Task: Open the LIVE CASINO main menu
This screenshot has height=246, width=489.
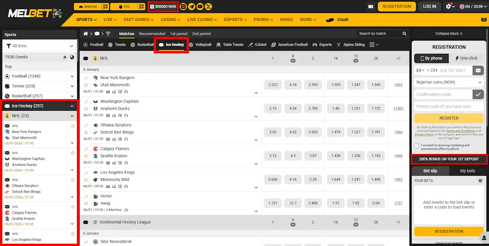Action: pos(202,20)
